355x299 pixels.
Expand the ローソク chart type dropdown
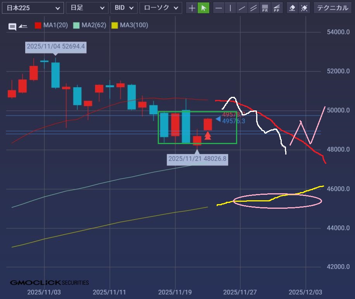tap(160, 8)
